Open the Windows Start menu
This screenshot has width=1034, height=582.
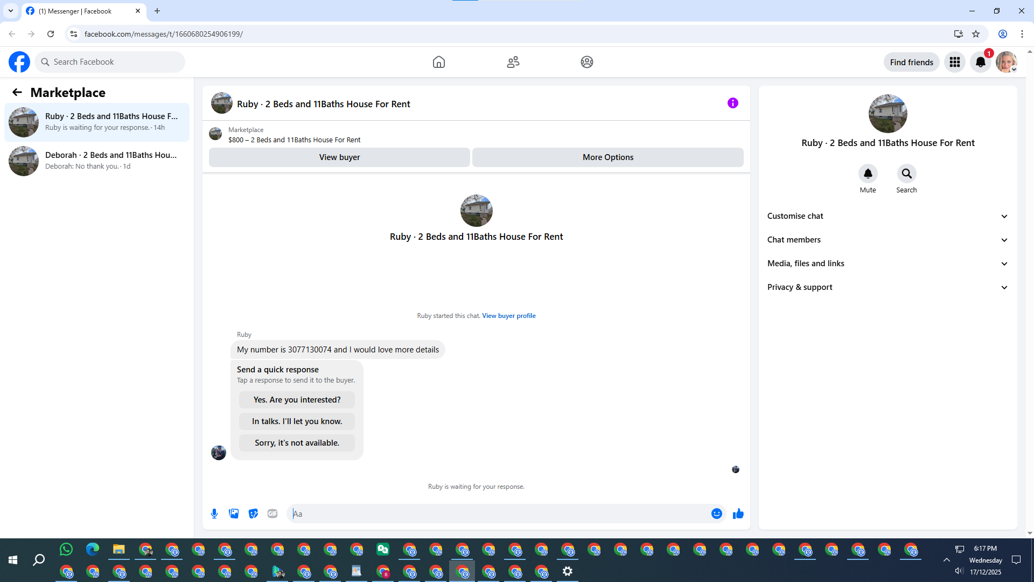pos(13,560)
